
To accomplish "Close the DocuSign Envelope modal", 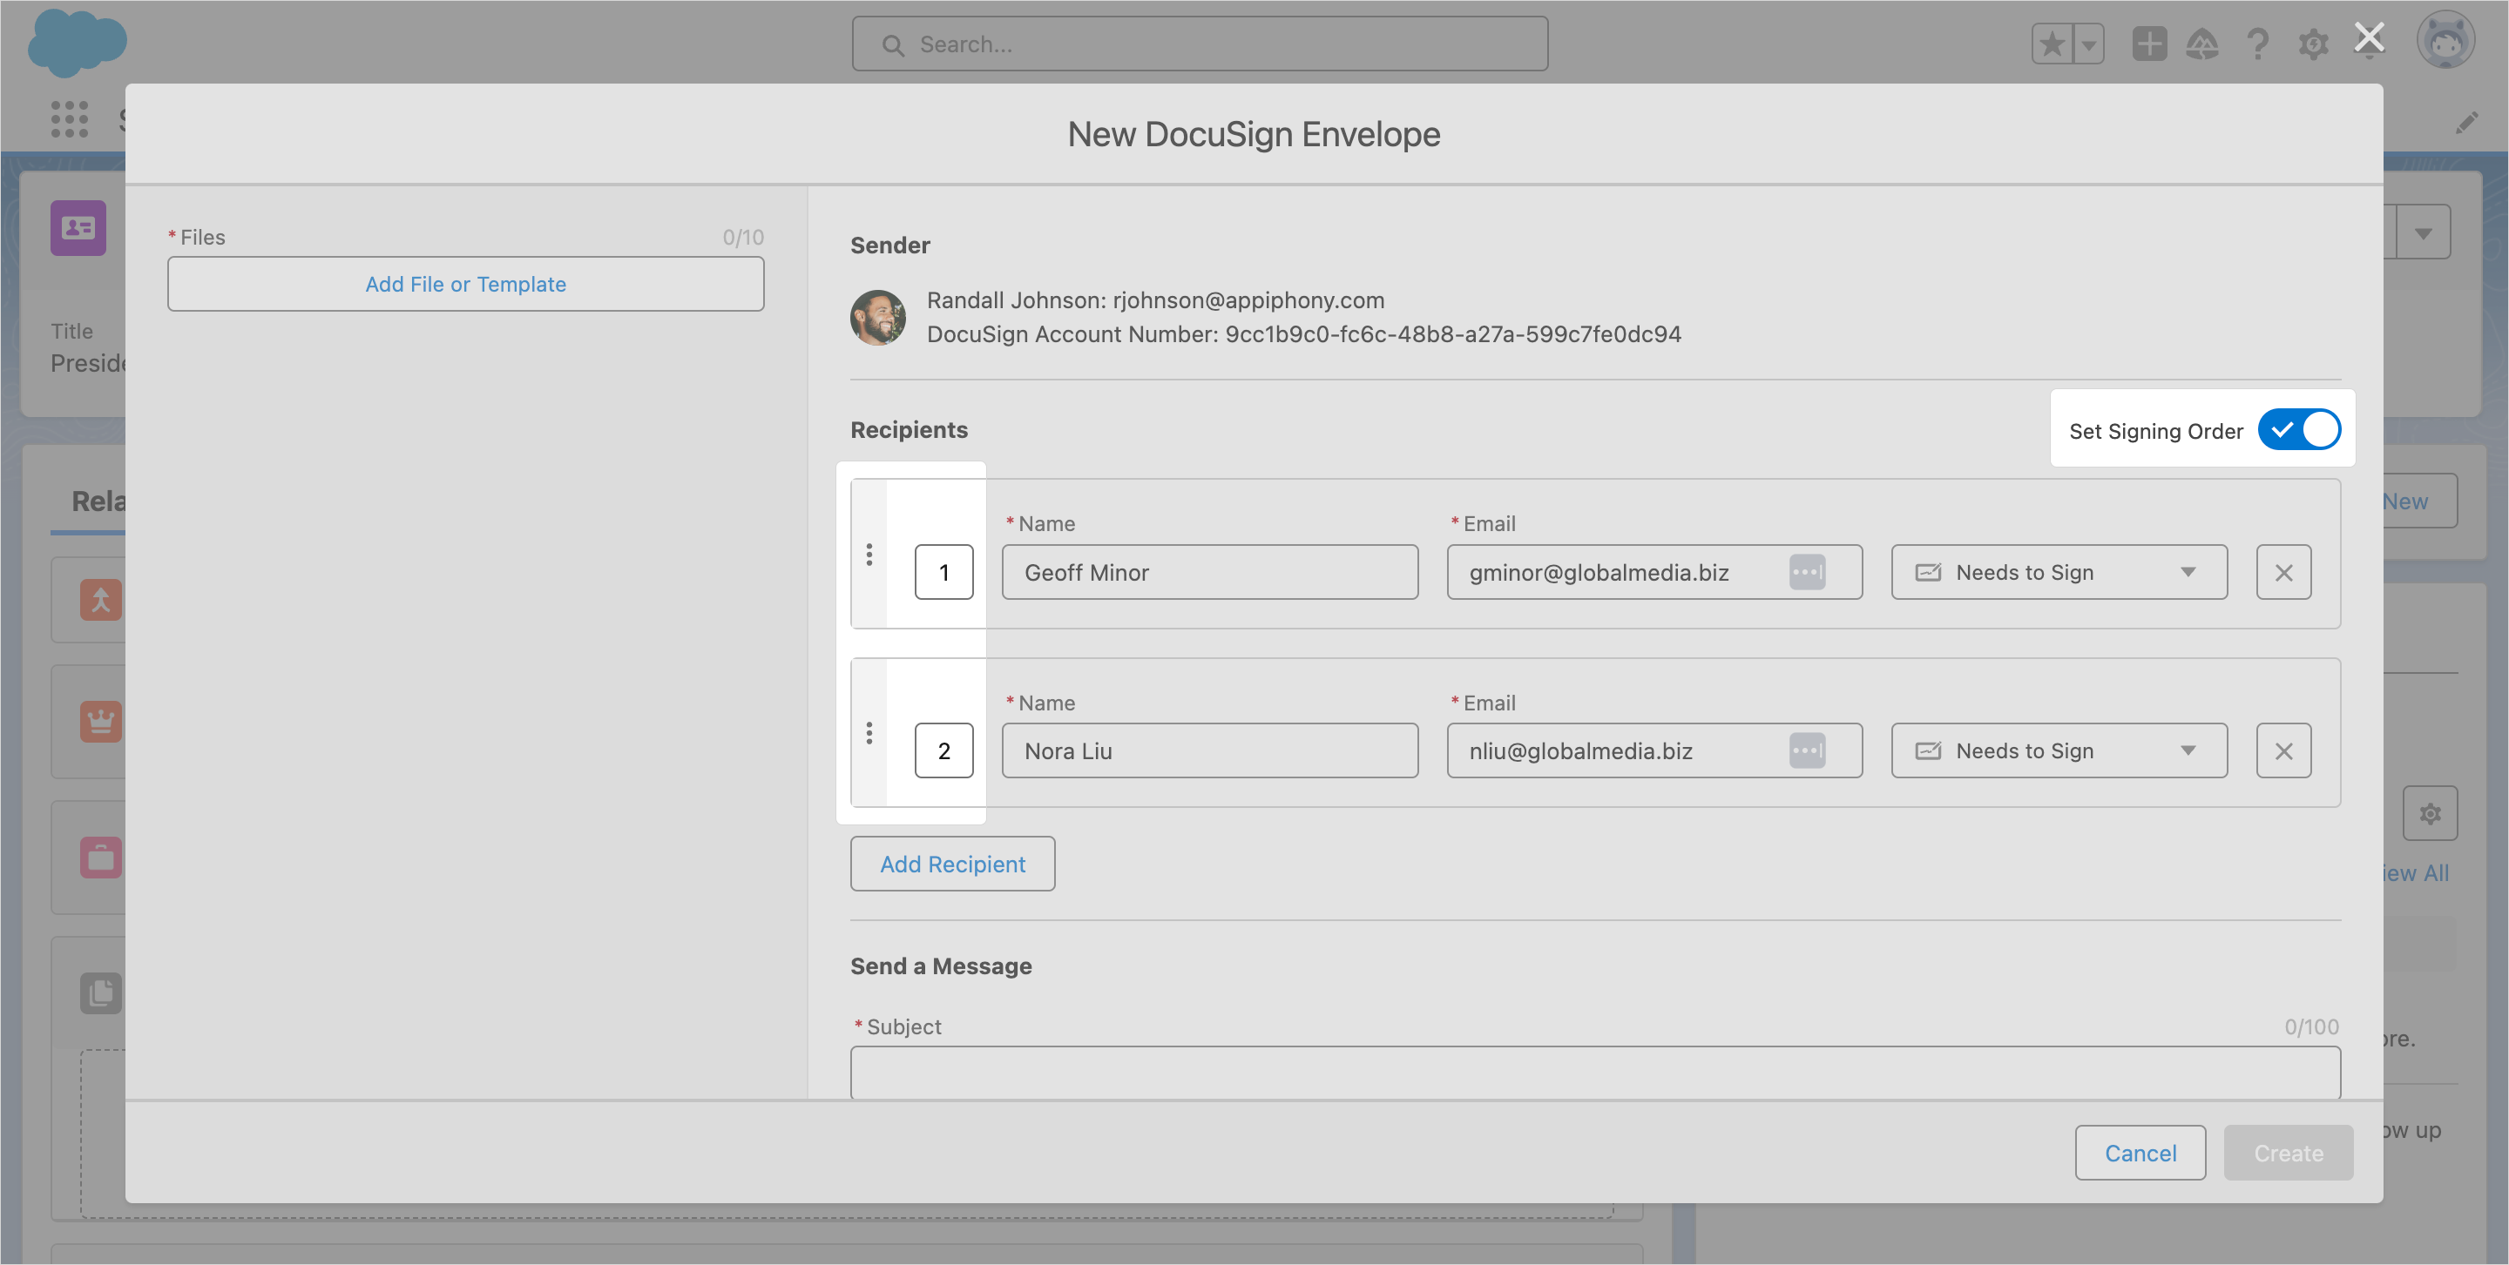I will [x=2369, y=39].
